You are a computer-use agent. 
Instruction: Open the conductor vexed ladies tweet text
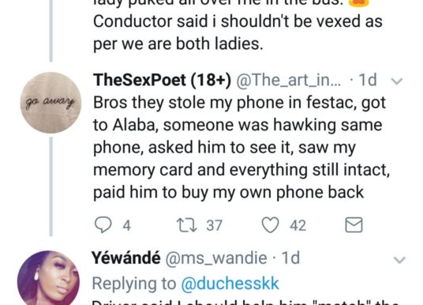point(238,32)
